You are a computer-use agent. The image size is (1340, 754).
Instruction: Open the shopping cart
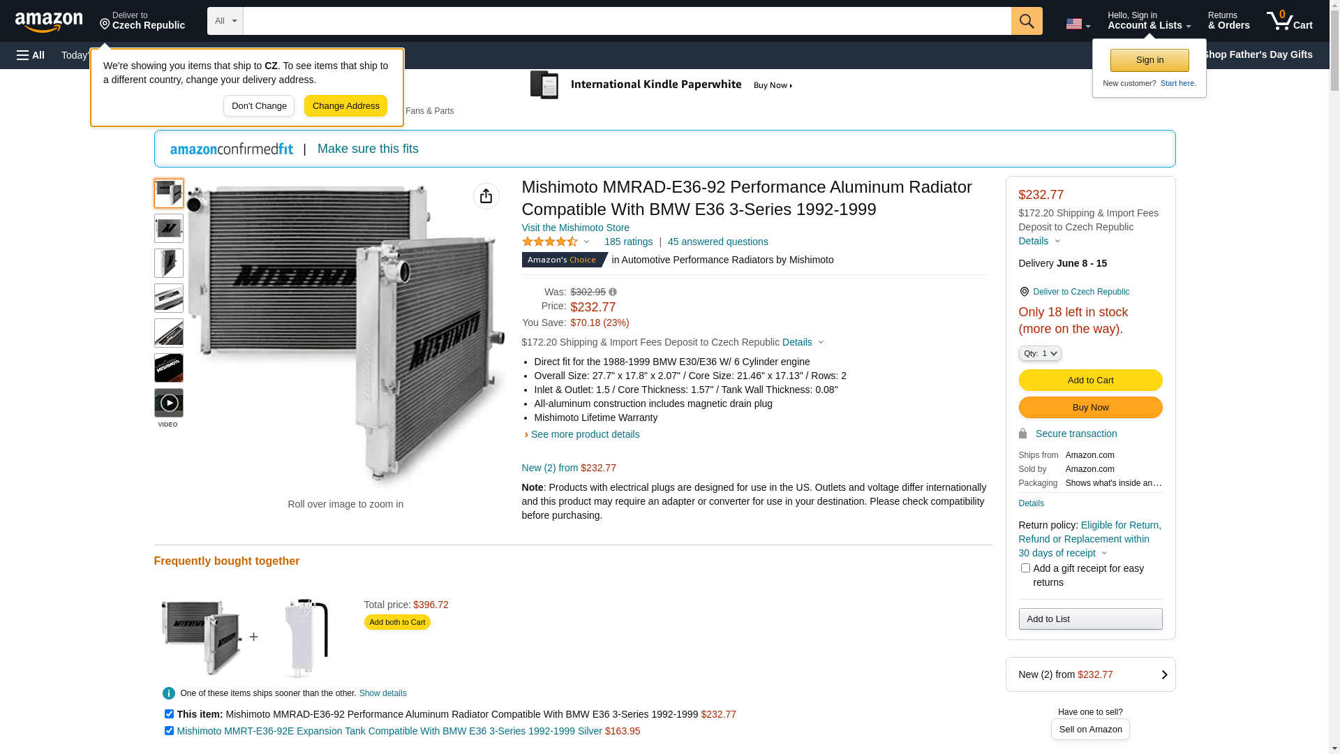(1289, 21)
